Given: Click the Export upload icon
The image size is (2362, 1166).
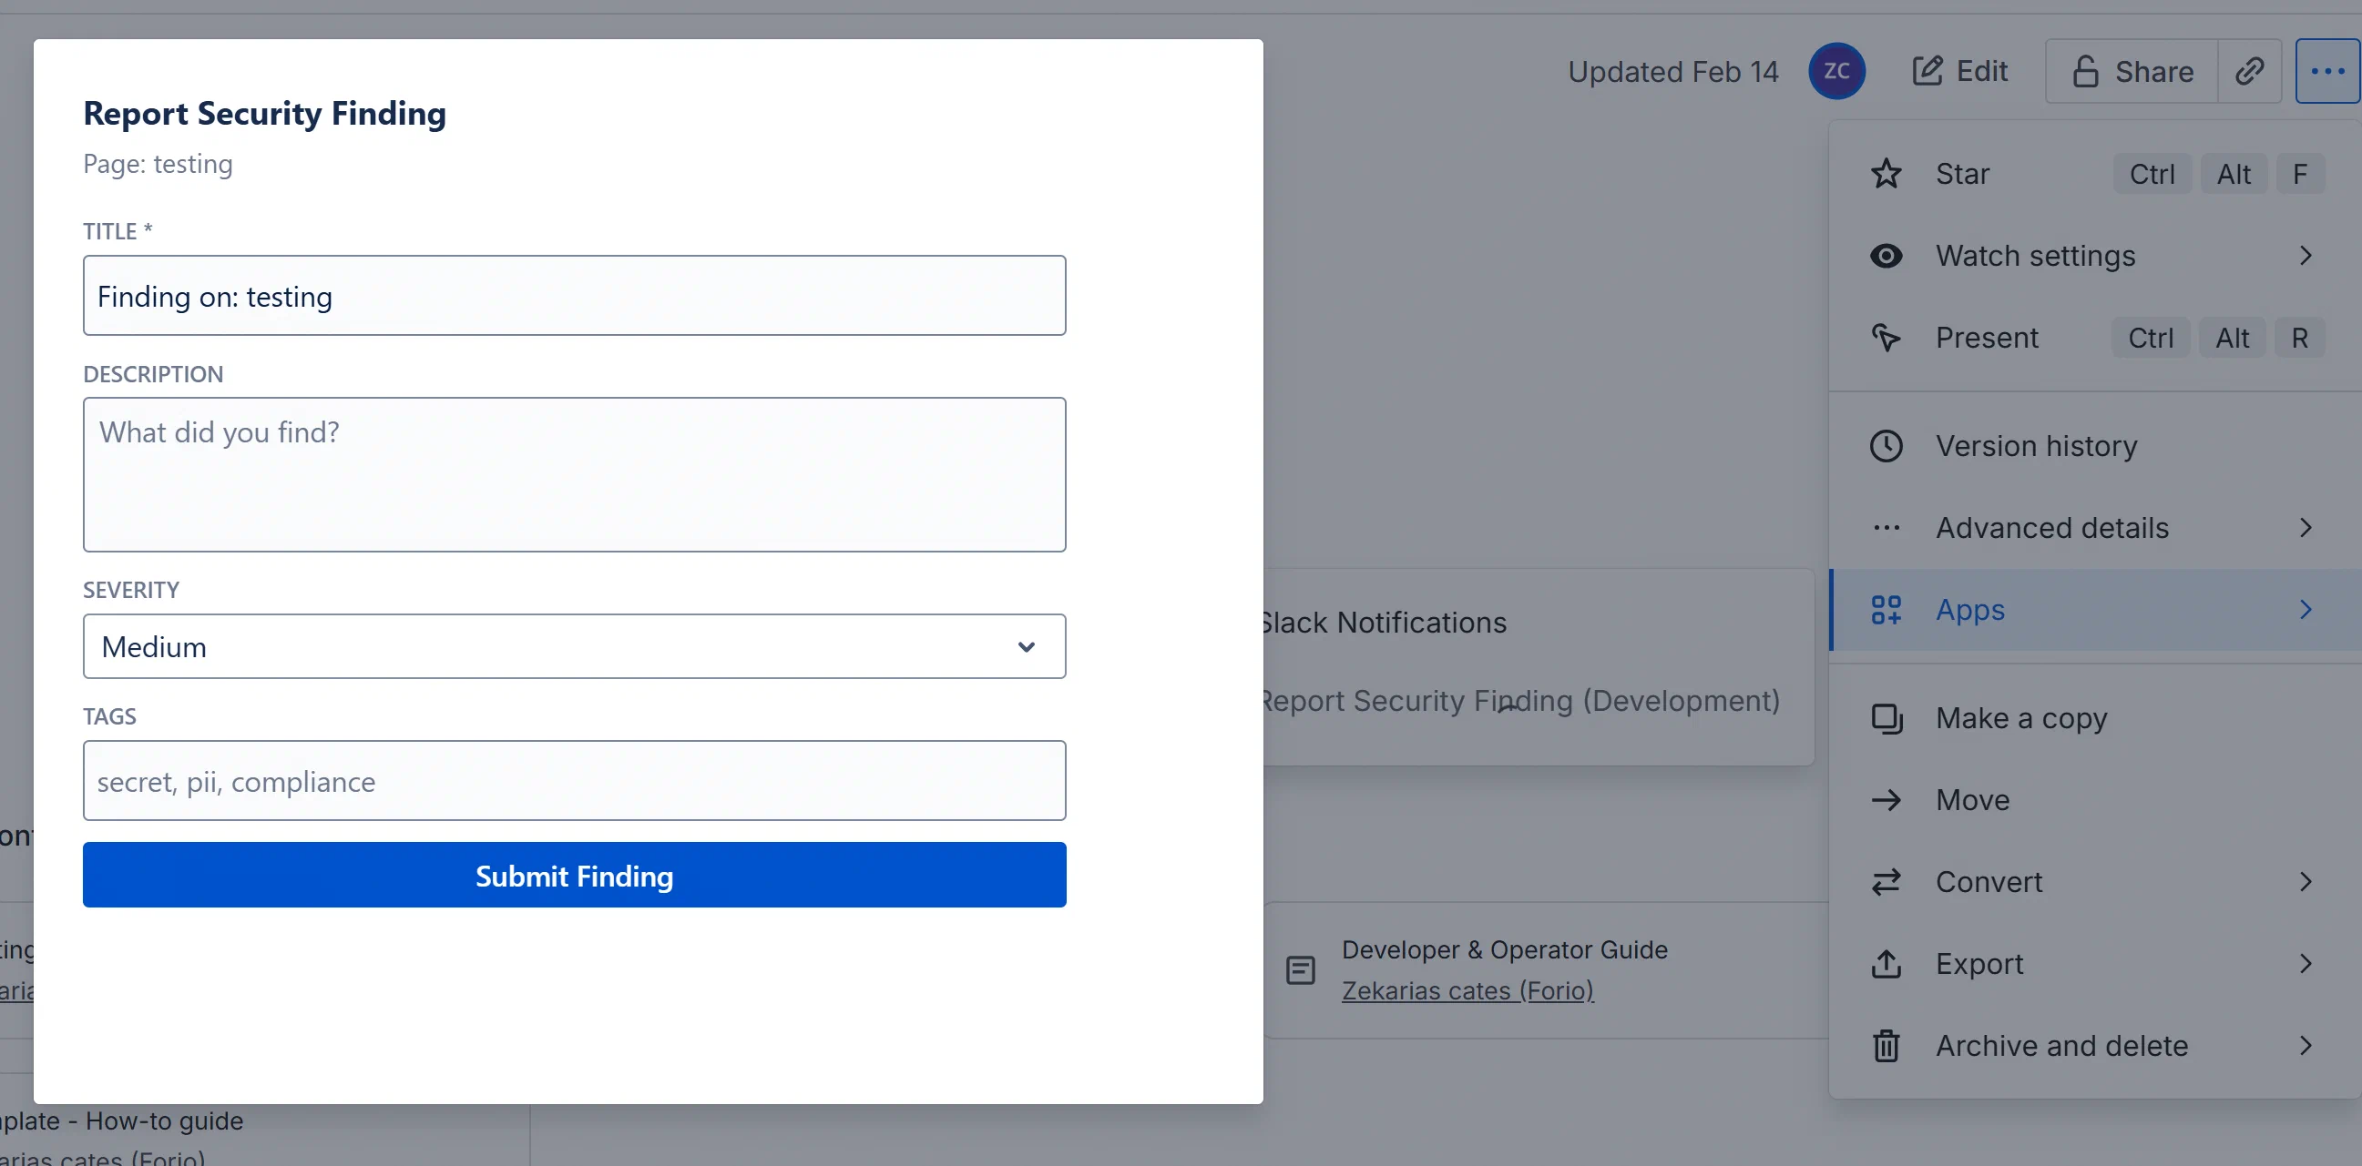Looking at the screenshot, I should (x=1887, y=964).
